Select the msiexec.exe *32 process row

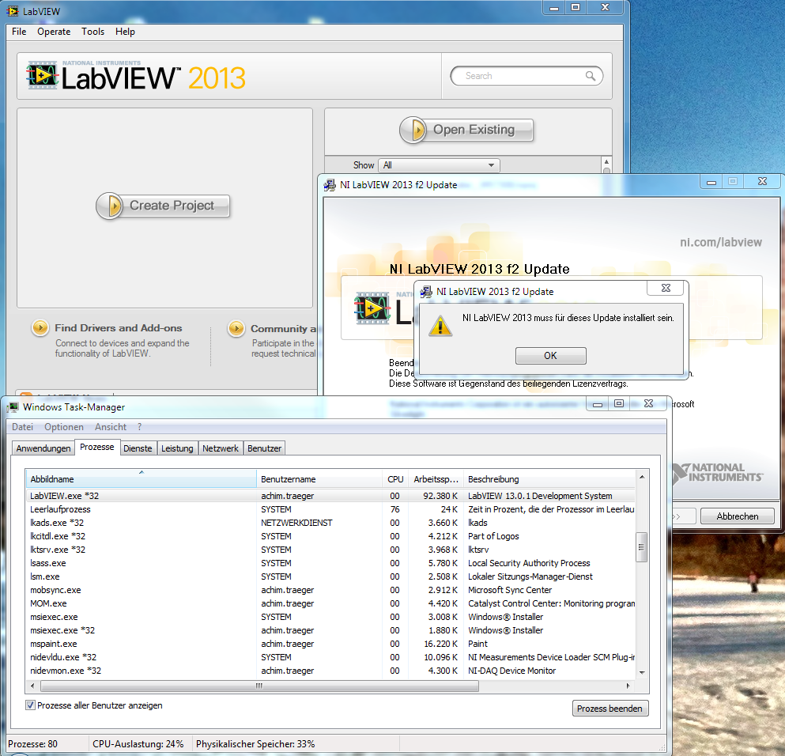click(x=330, y=630)
